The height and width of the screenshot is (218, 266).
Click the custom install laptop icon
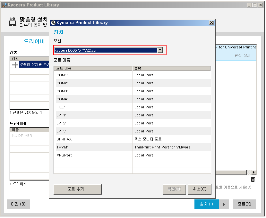[x=13, y=22]
